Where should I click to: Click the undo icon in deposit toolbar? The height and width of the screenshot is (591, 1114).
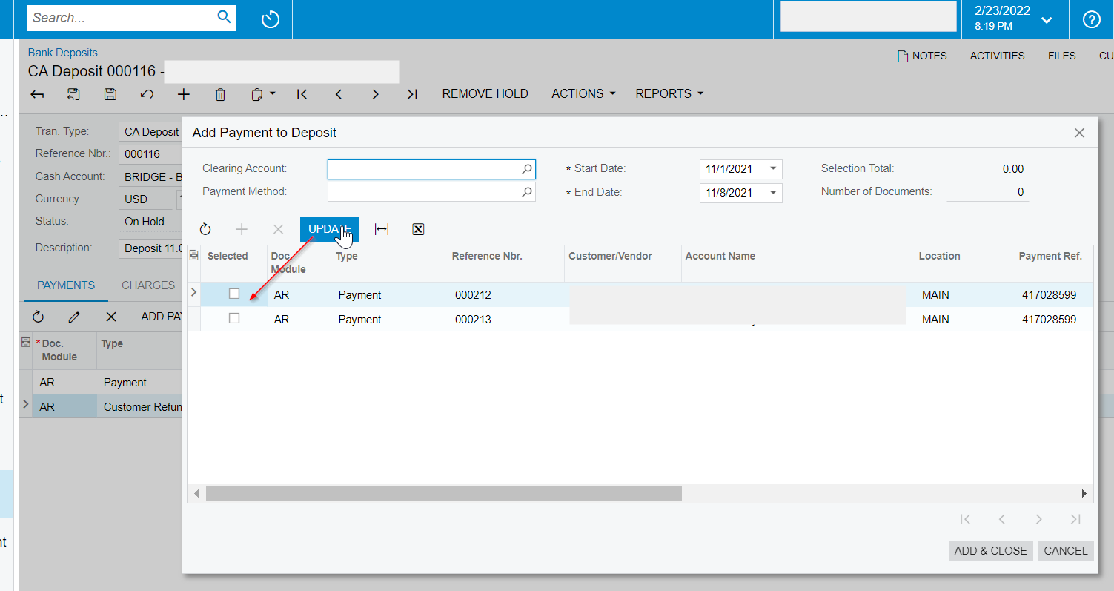(147, 94)
